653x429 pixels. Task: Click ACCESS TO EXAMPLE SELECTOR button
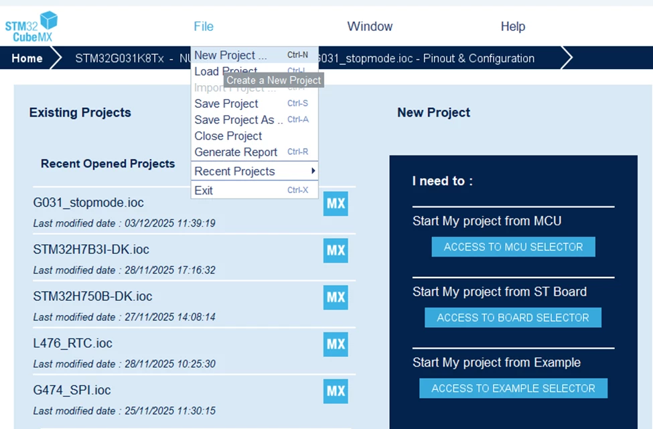tap(513, 389)
